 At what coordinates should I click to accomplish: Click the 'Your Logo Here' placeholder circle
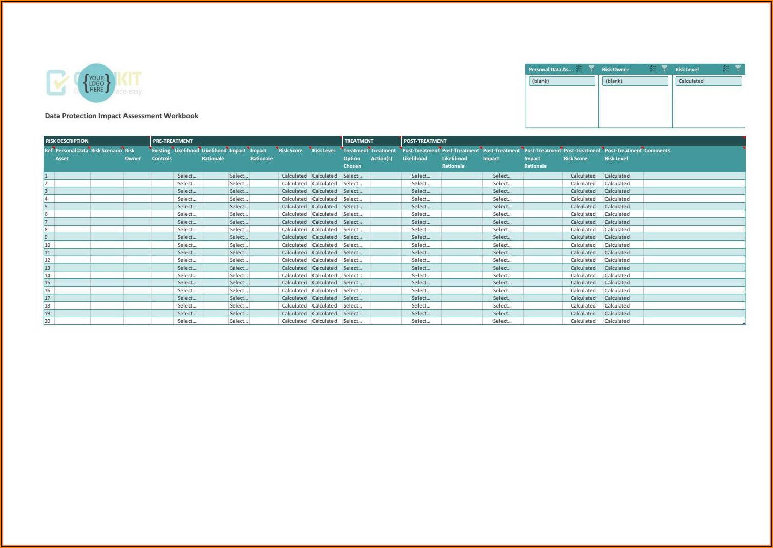coord(96,83)
